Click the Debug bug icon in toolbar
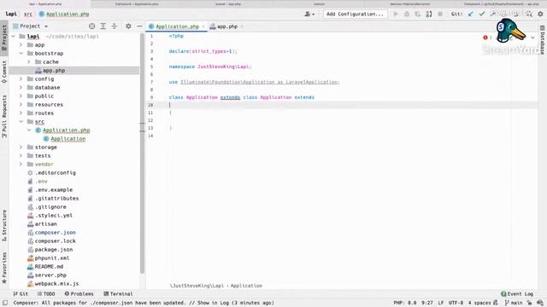 (x=407, y=14)
